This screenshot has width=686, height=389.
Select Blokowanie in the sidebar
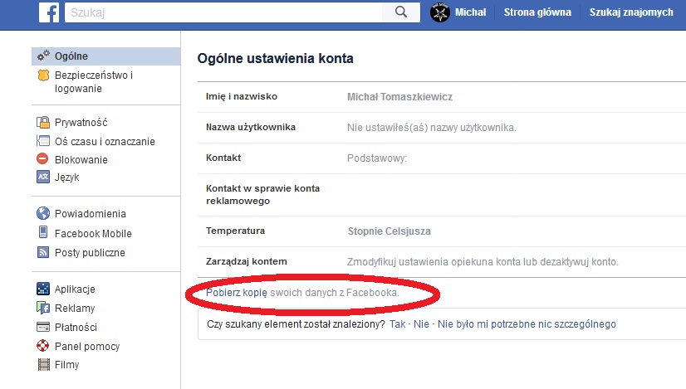(81, 160)
